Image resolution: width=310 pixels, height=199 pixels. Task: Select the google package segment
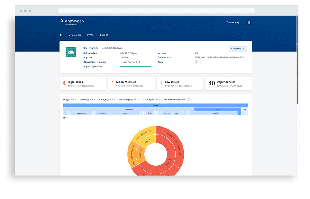tap(216, 113)
